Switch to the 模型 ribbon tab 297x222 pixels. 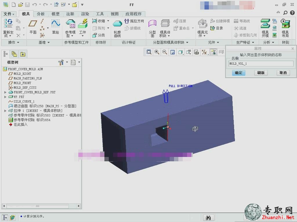(x=55, y=14)
